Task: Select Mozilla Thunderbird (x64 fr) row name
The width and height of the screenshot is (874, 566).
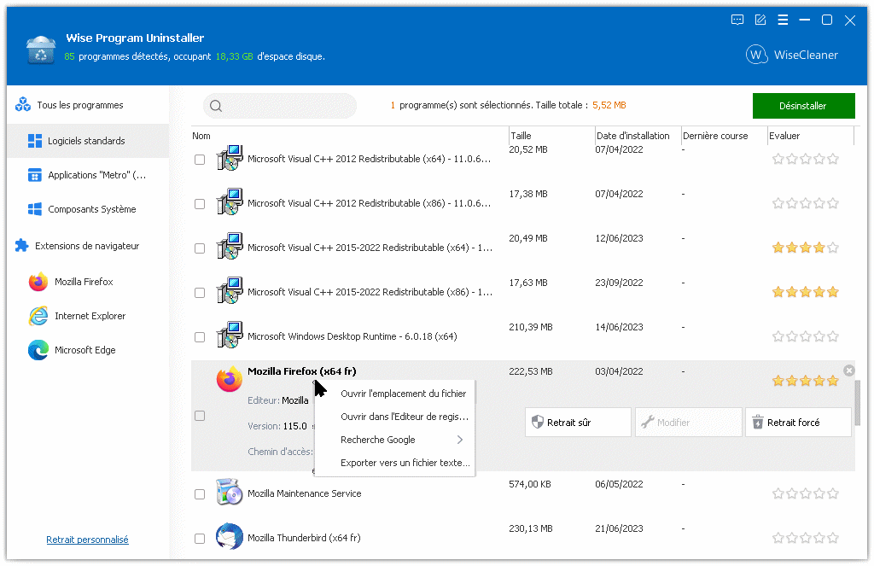Action: (x=304, y=538)
